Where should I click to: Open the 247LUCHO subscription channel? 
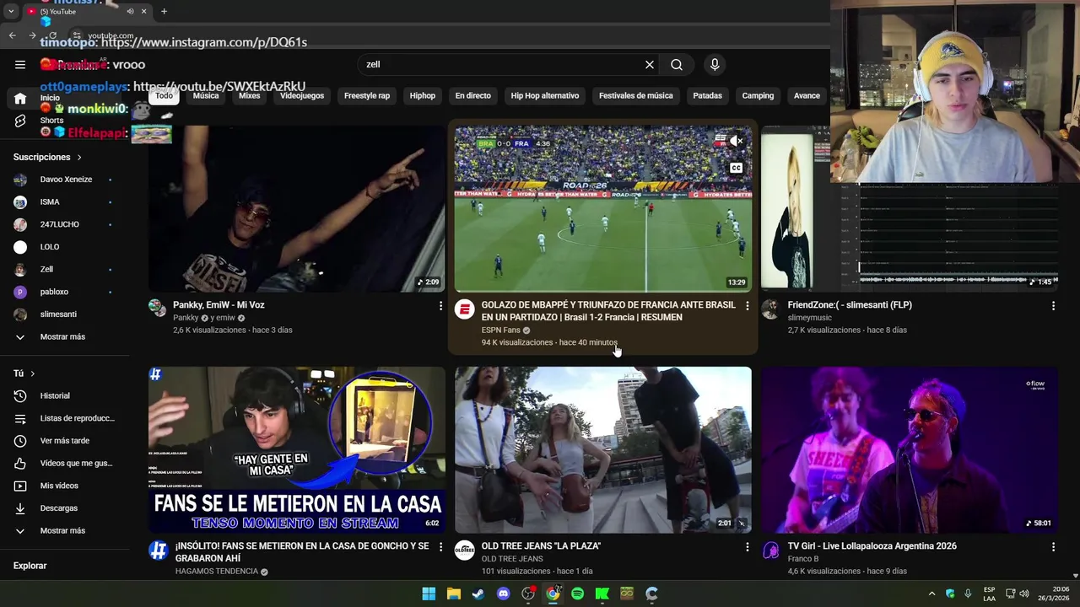coord(63,224)
